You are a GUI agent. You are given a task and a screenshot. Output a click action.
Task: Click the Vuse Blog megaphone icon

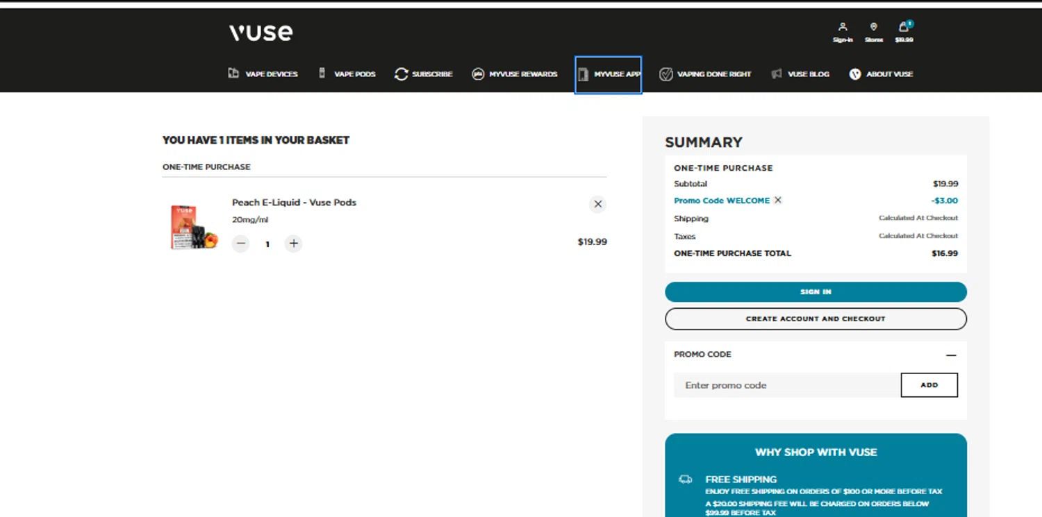pyautogui.click(x=777, y=74)
